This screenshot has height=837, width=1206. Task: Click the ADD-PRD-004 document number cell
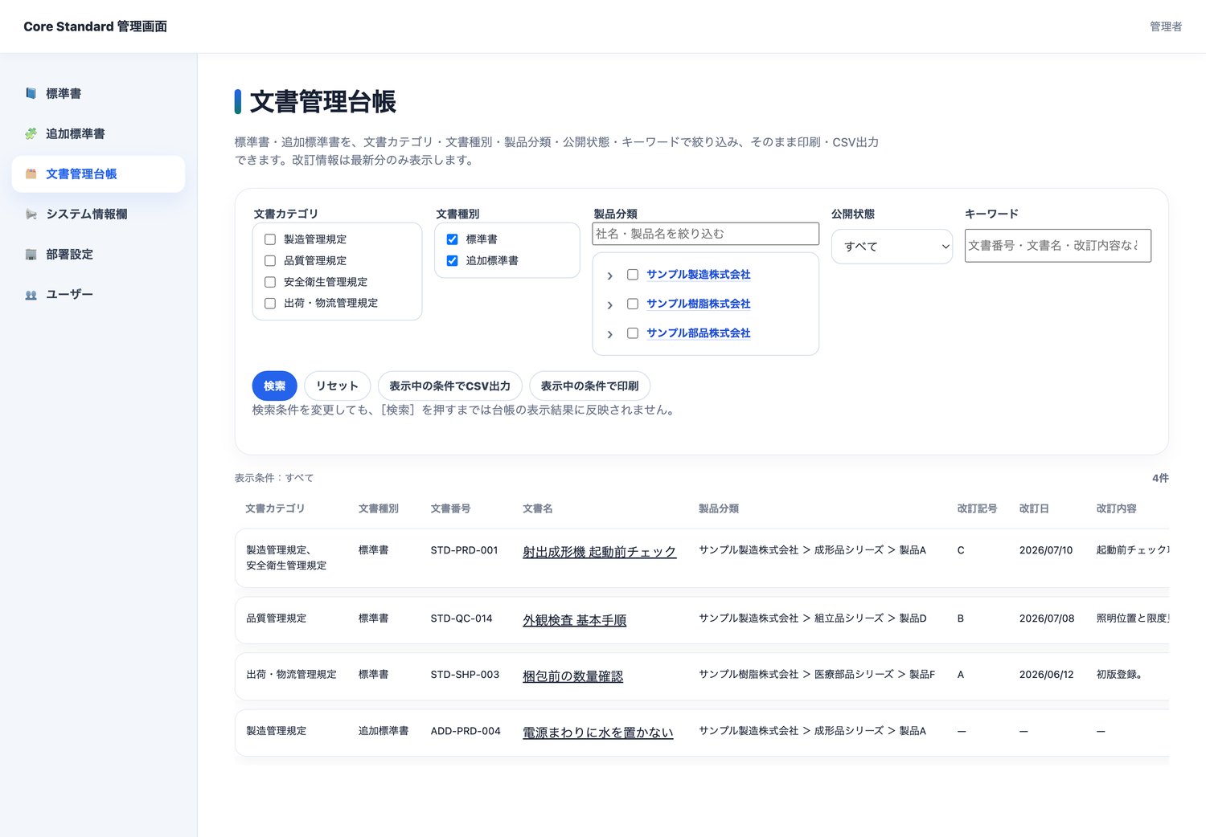(466, 731)
